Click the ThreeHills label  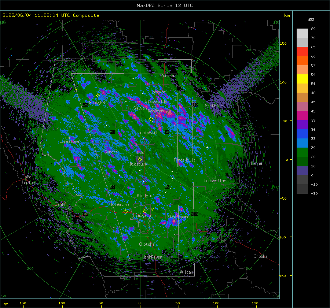pyautogui.click(x=184, y=160)
